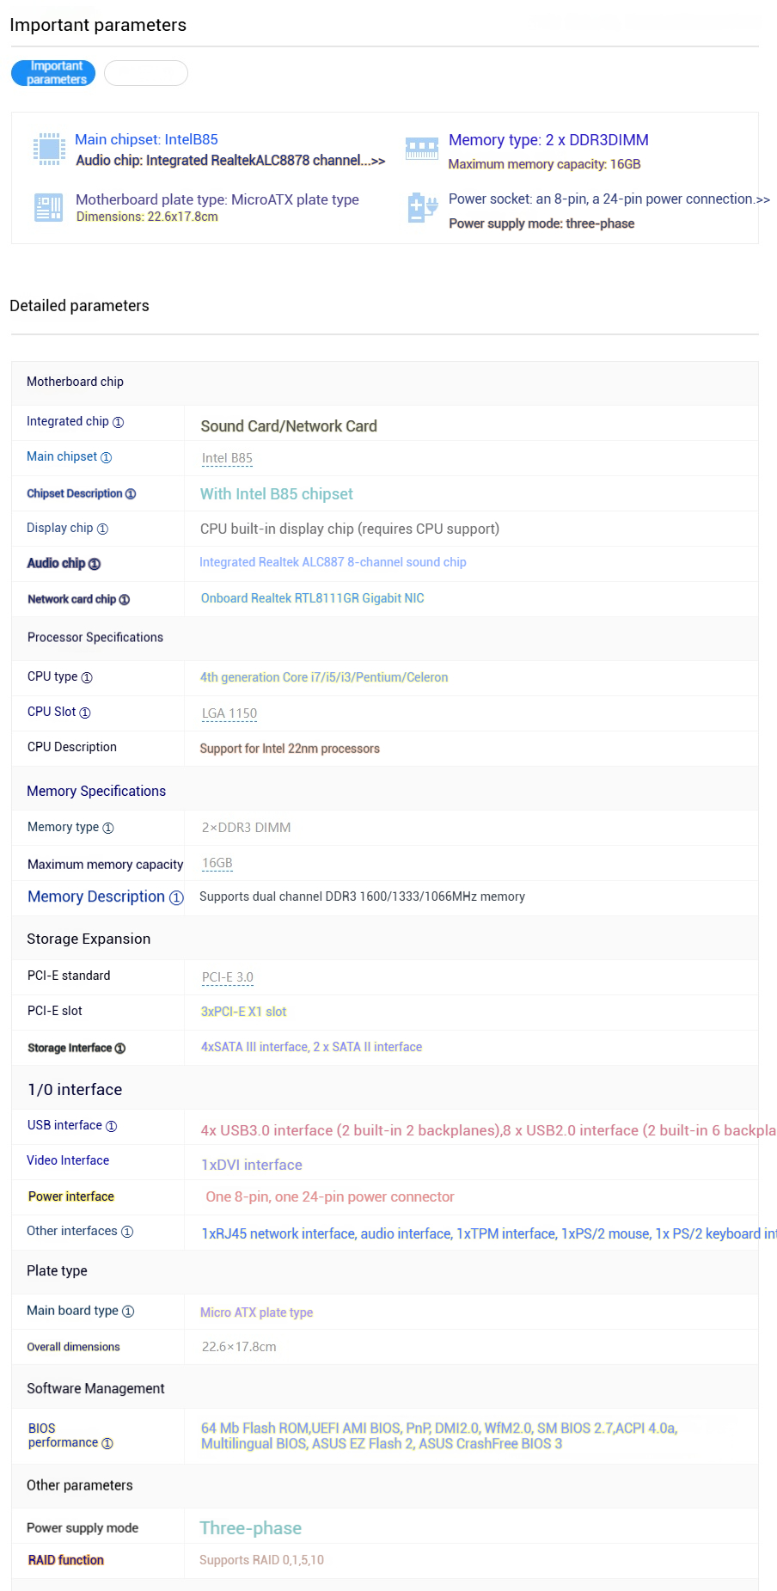The image size is (777, 1591).
Task: Select the Important parameters tab
Action: pyautogui.click(x=53, y=73)
